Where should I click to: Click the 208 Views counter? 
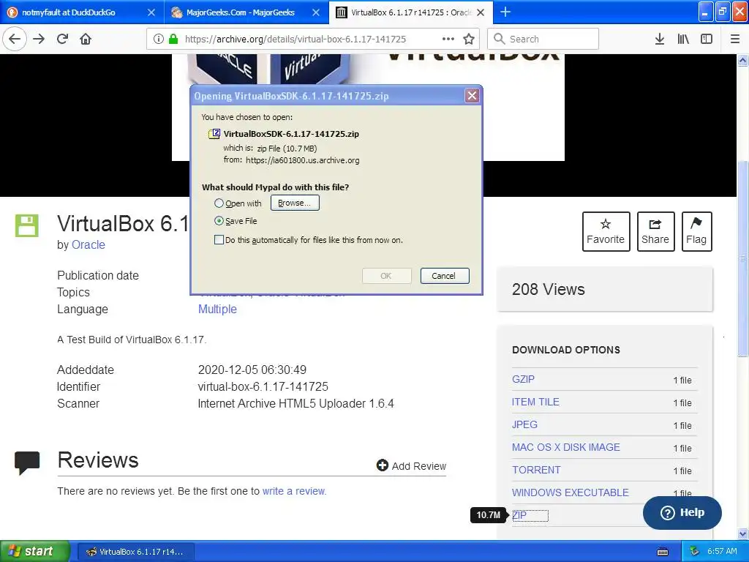(x=549, y=289)
